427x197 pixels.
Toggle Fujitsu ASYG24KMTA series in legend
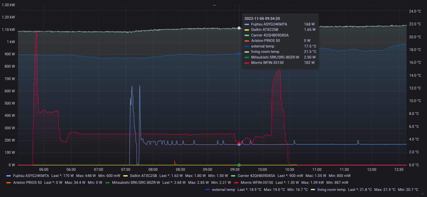pos(31,176)
